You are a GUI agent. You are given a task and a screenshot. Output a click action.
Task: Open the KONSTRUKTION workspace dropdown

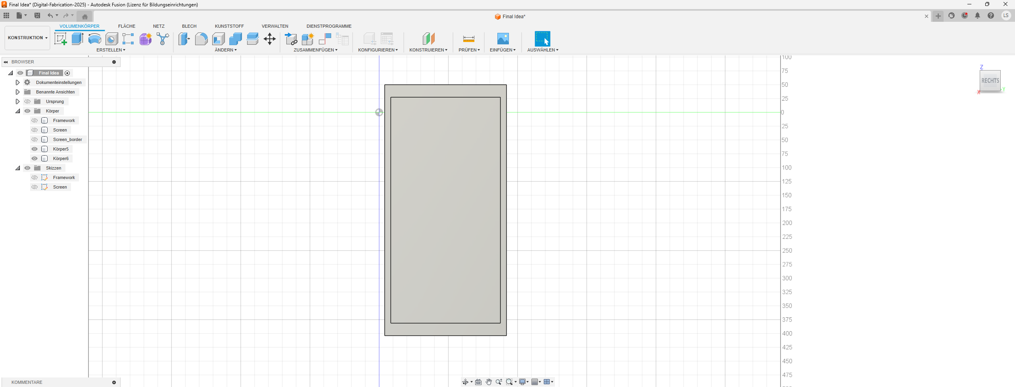click(27, 38)
